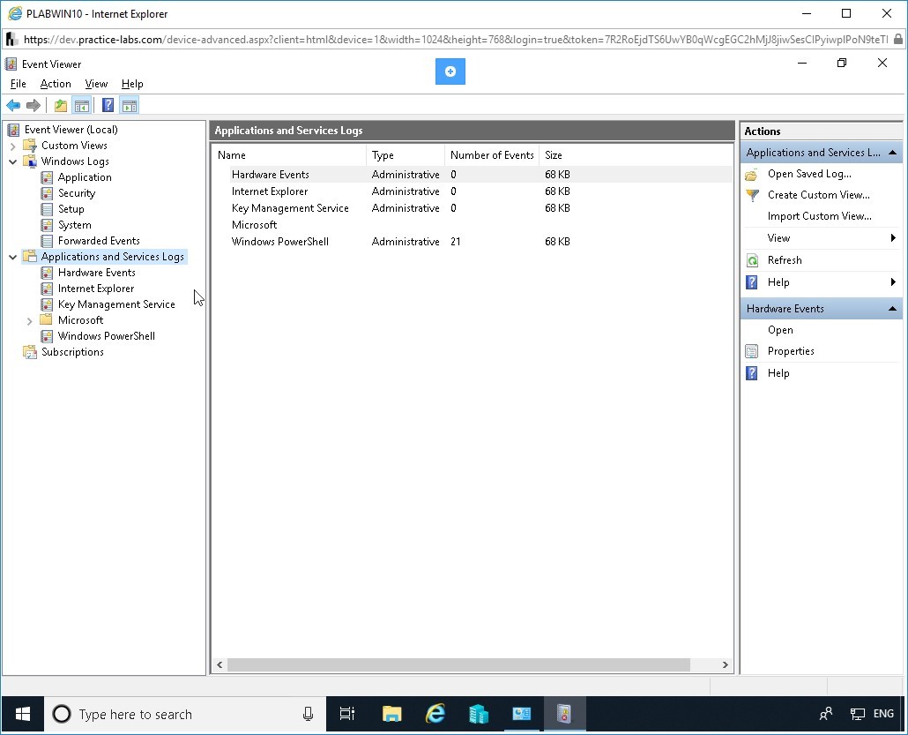Click Properties action link
Image resolution: width=908 pixels, height=735 pixels.
791,351
